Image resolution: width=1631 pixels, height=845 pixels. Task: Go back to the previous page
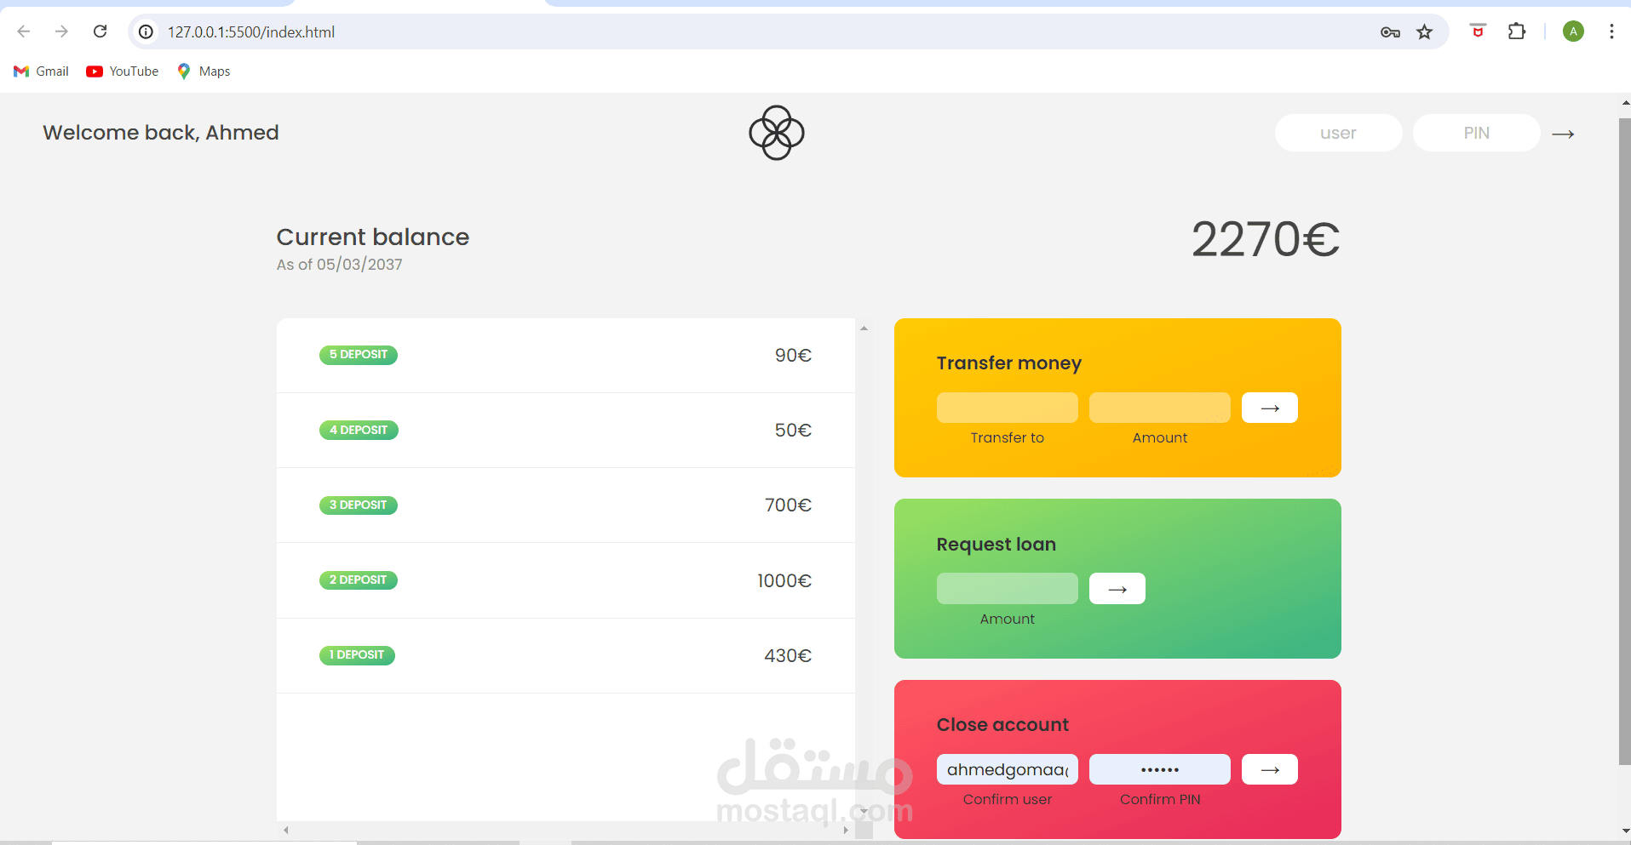click(24, 31)
